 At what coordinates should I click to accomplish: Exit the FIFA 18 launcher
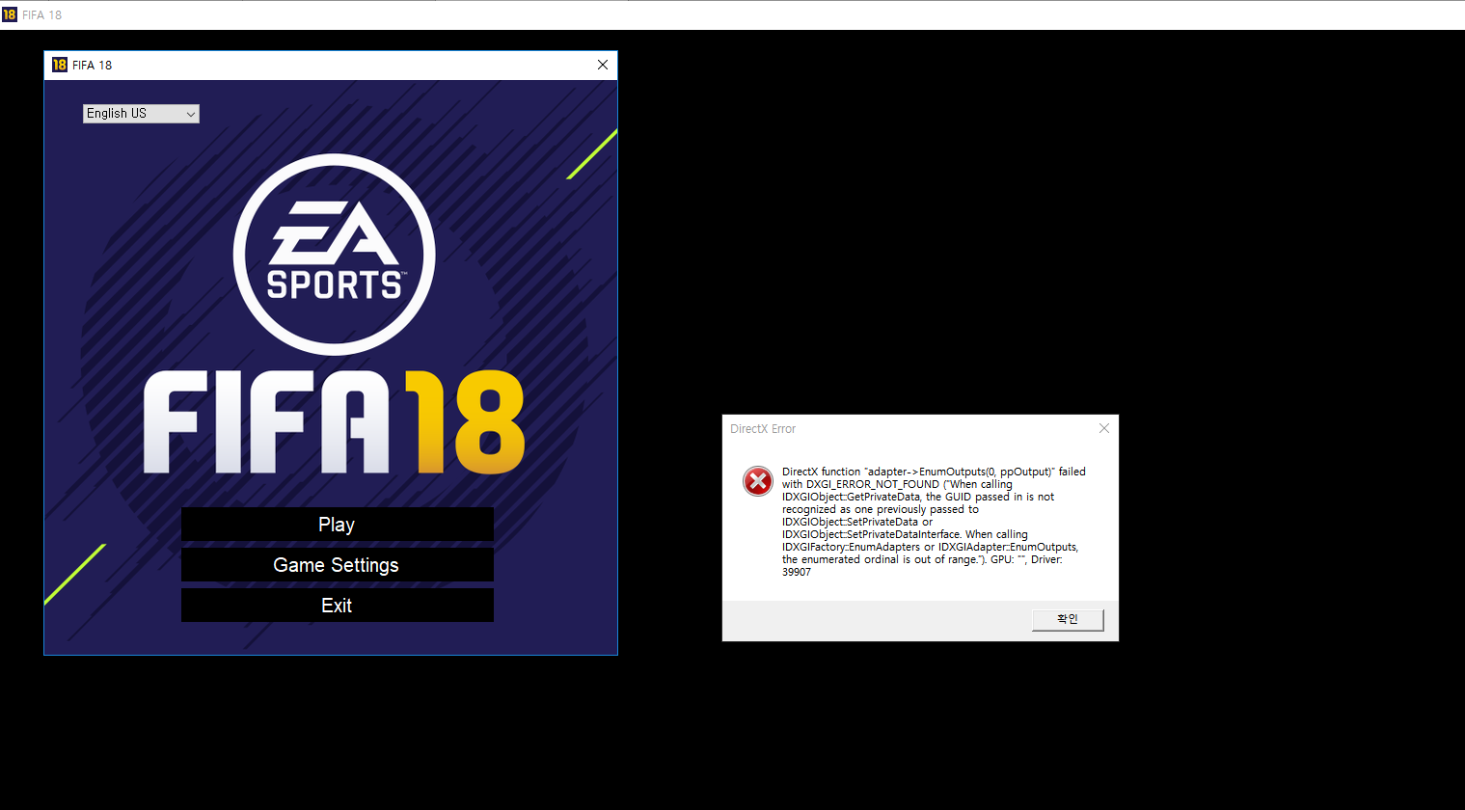point(337,606)
